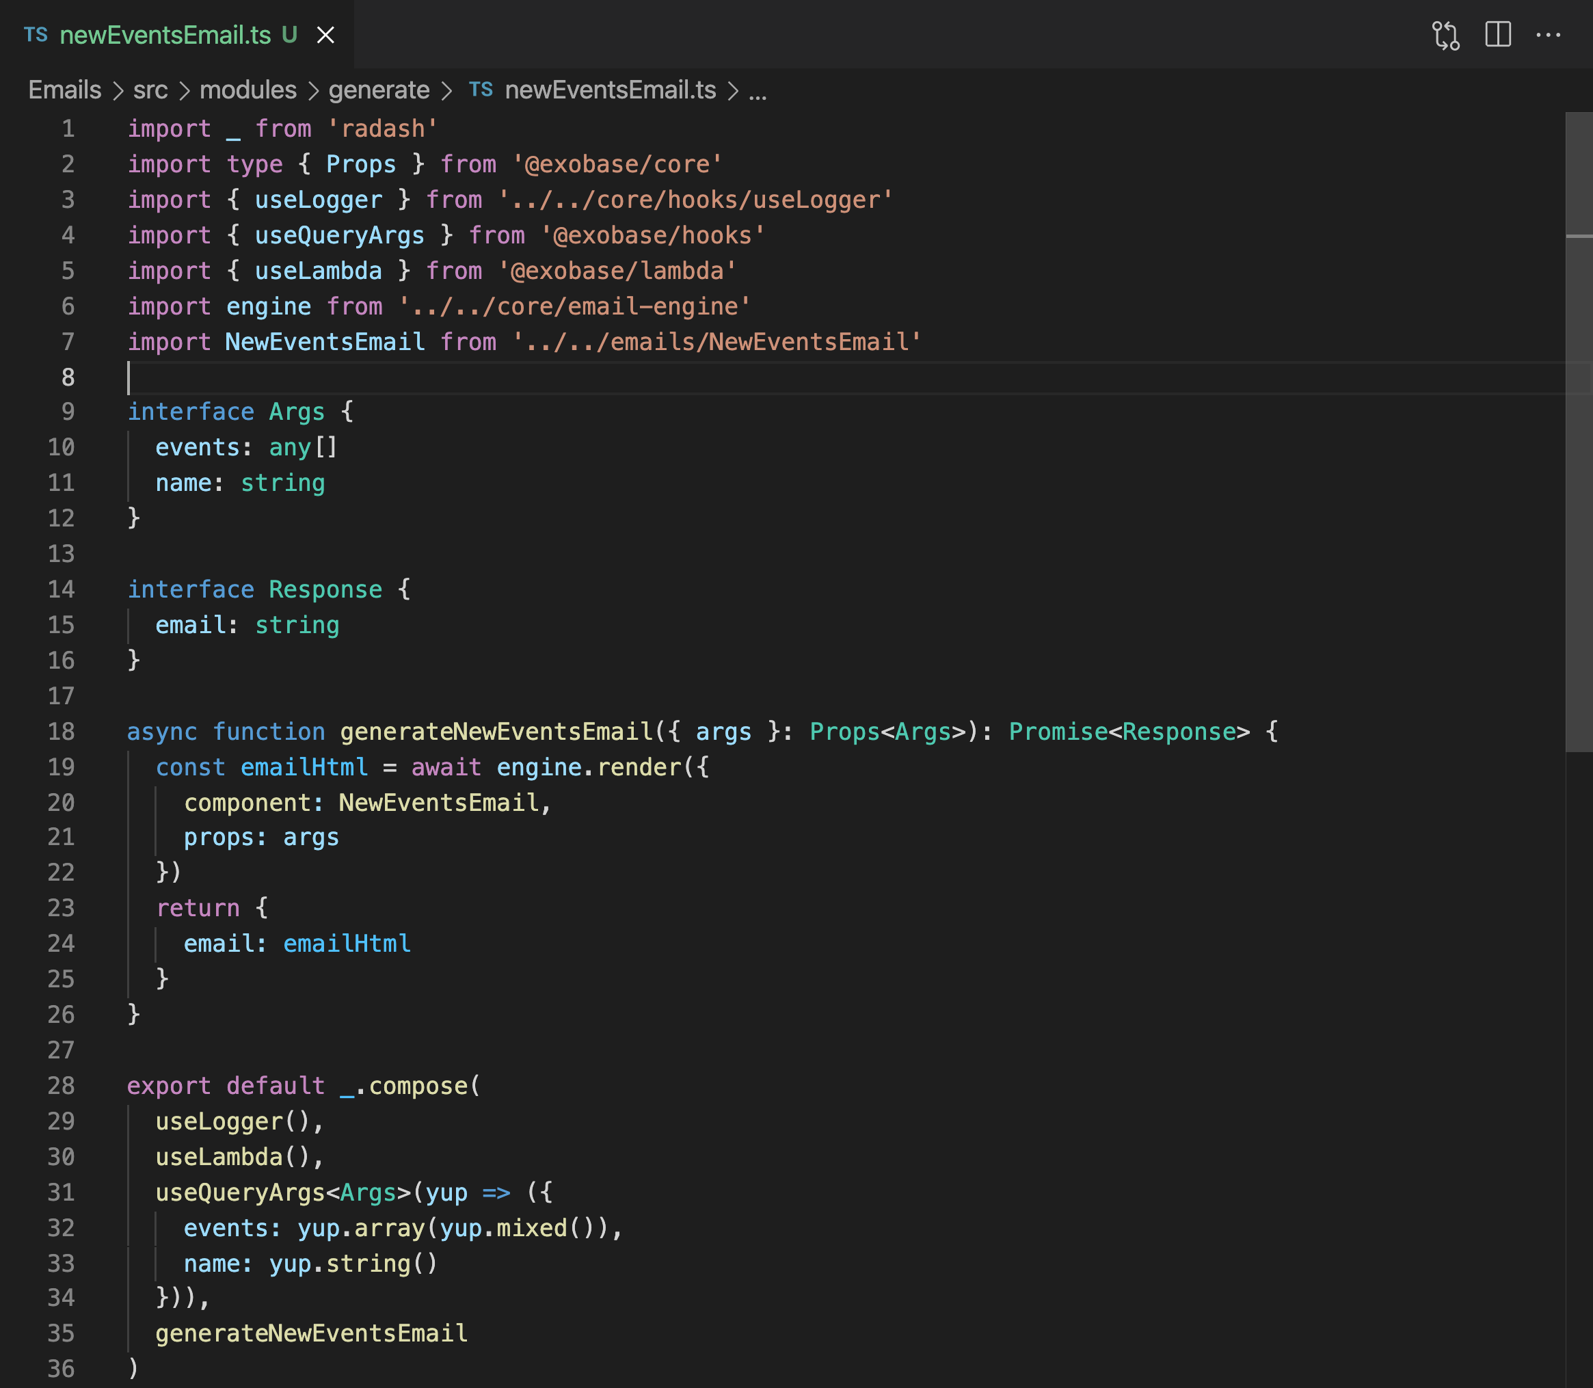
Task: Close the newEventsEmail.ts tab
Action: click(325, 34)
